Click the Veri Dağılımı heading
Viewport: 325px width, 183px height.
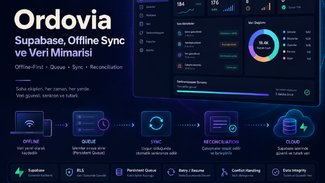coord(257,23)
